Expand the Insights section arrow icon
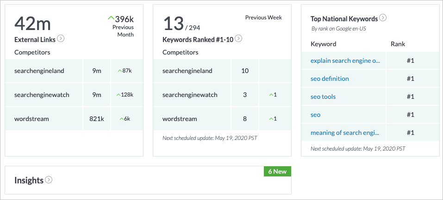 click(x=49, y=180)
